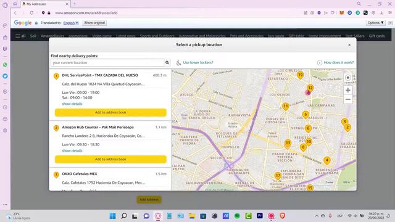This screenshot has width=395, height=222.
Task: Open Sell in Amazon navigation bar
Action: pos(33,36)
